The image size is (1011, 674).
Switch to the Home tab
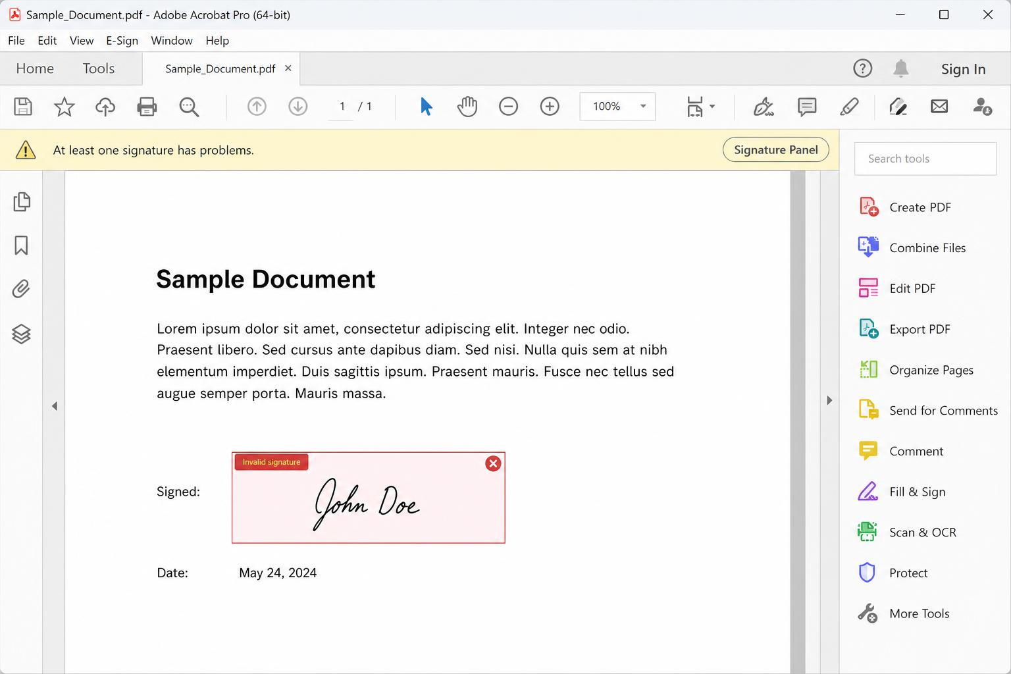pyautogui.click(x=35, y=68)
